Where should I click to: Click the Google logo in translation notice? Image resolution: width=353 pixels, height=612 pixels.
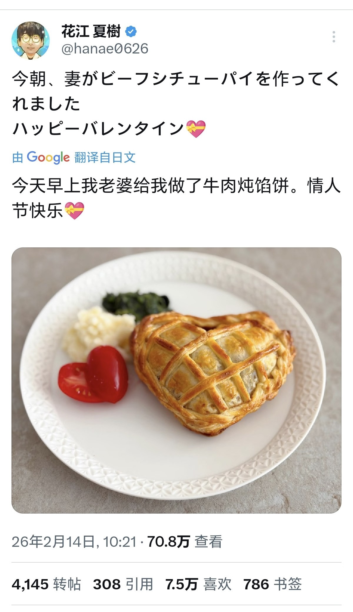click(49, 157)
